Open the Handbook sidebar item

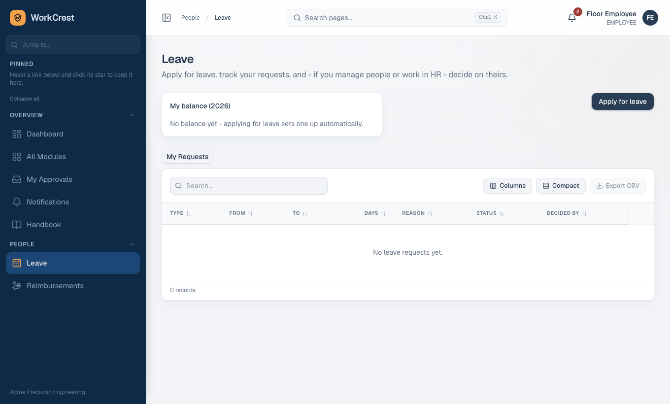click(x=73, y=225)
